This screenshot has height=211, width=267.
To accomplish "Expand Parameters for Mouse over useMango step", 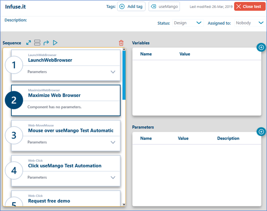I will point(113,143).
